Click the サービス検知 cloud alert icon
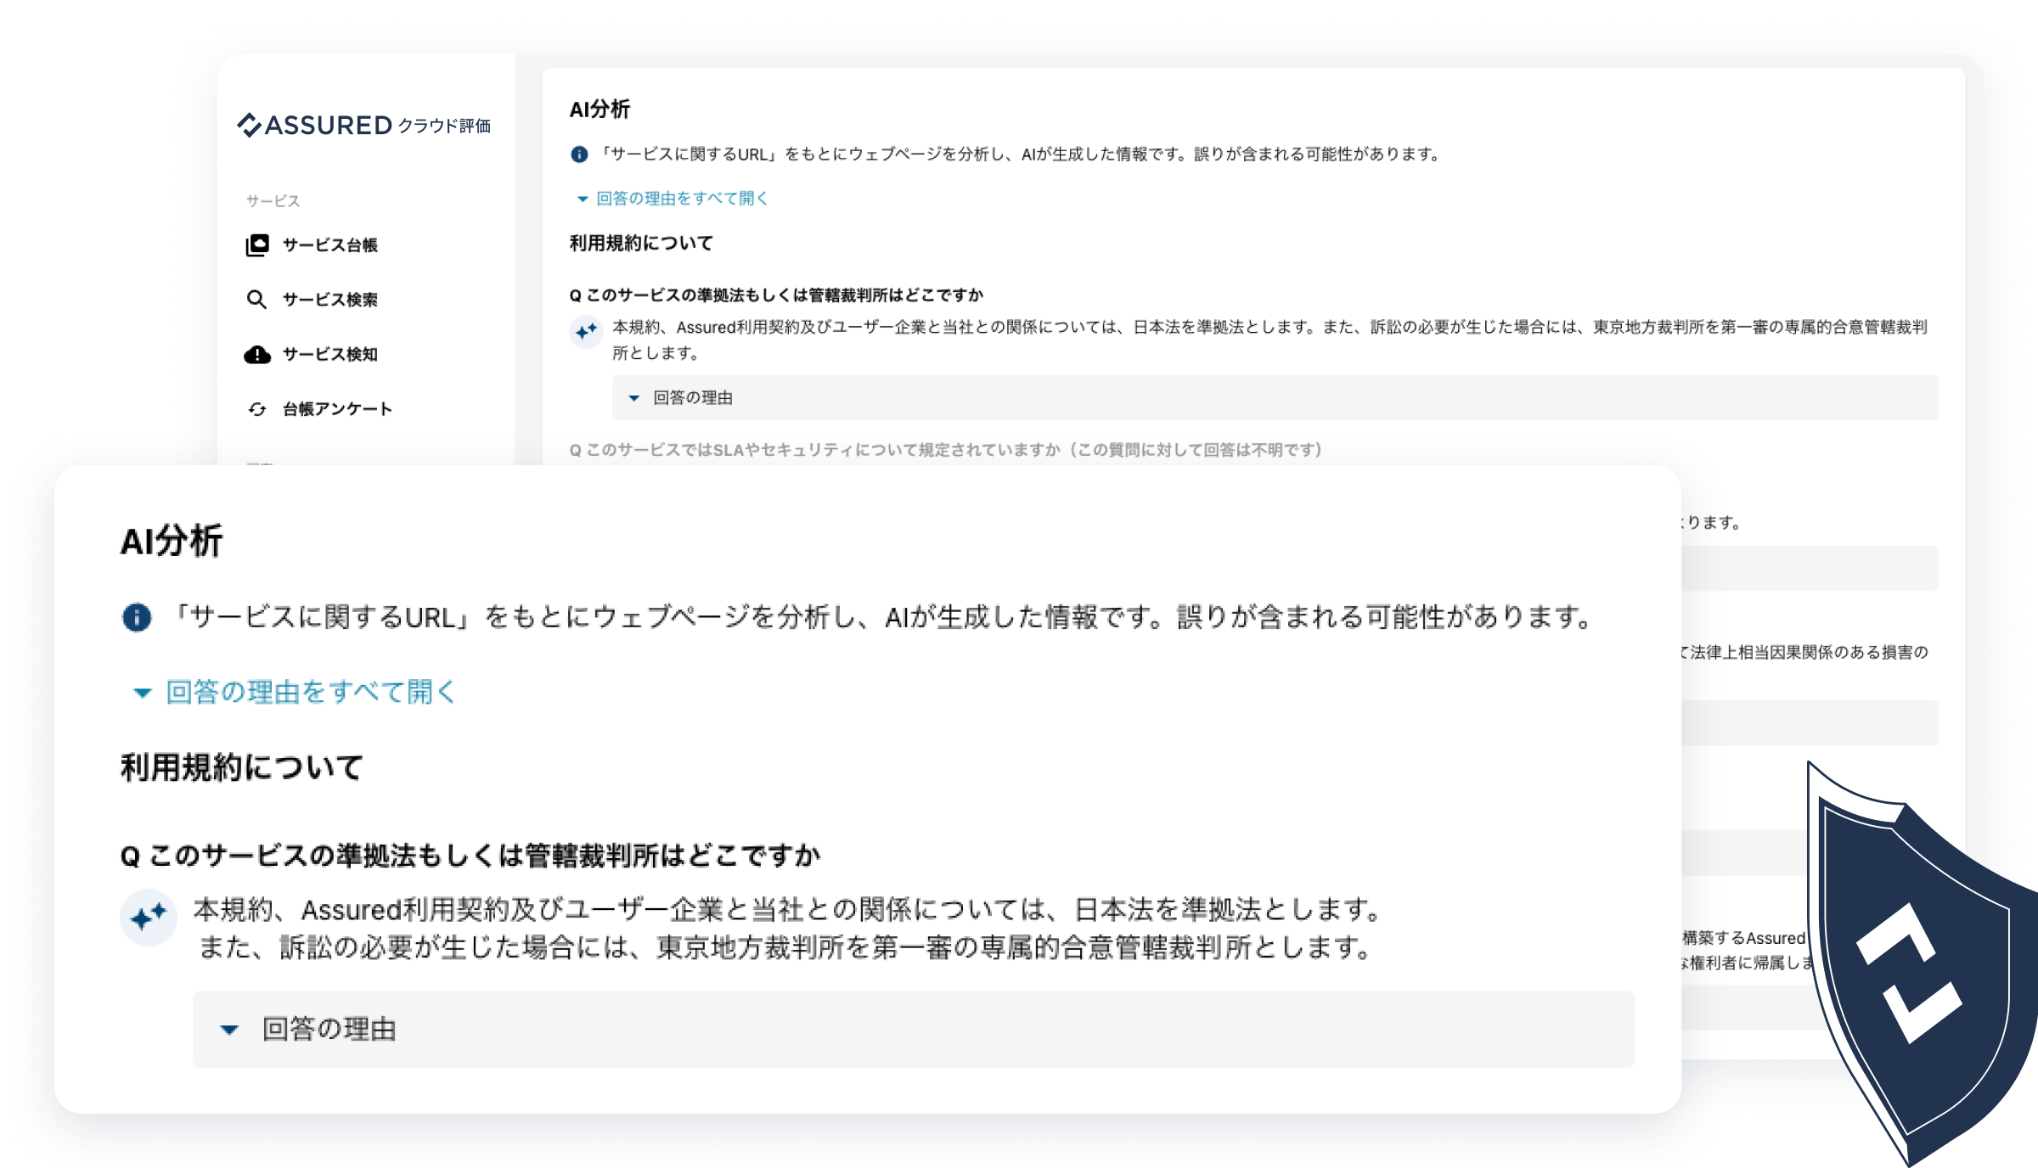Screen dimensions: 2038x1168 point(257,355)
